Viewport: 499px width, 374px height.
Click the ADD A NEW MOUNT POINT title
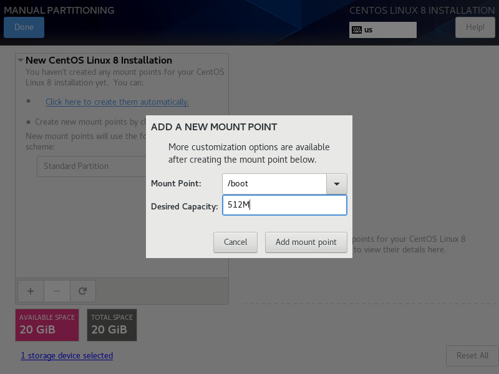214,127
